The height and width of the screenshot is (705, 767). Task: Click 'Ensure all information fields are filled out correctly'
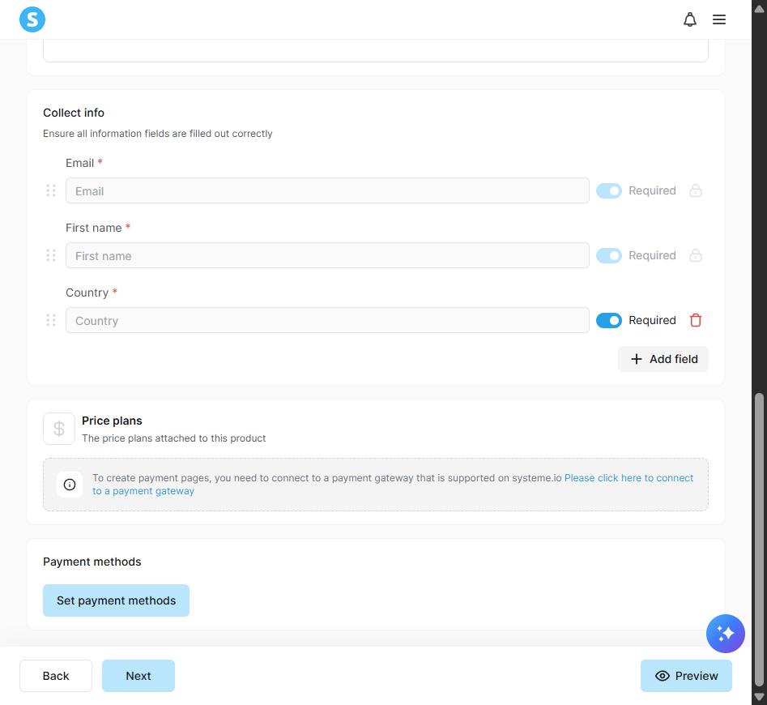click(157, 134)
